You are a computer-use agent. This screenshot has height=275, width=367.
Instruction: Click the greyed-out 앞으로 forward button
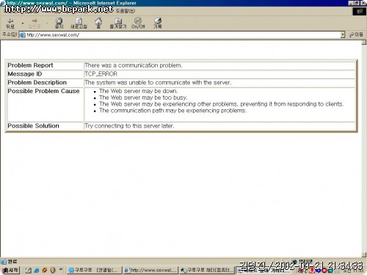[34, 23]
